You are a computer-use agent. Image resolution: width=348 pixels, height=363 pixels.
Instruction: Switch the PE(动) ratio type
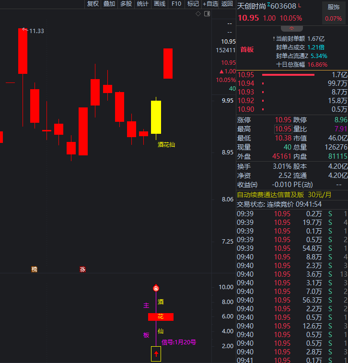[303, 185]
